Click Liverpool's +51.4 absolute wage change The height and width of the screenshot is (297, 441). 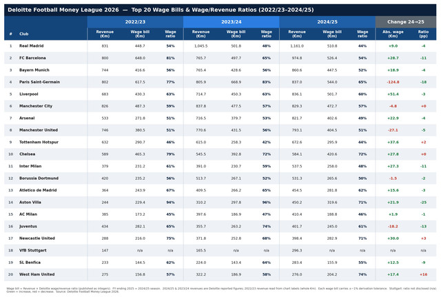click(x=393, y=94)
